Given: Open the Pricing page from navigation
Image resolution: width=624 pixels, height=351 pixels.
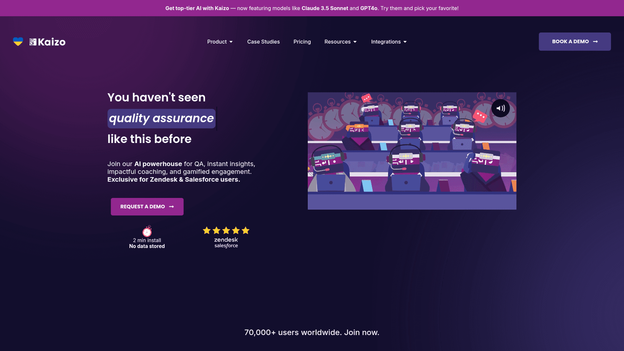Looking at the screenshot, I should pos(302,42).
